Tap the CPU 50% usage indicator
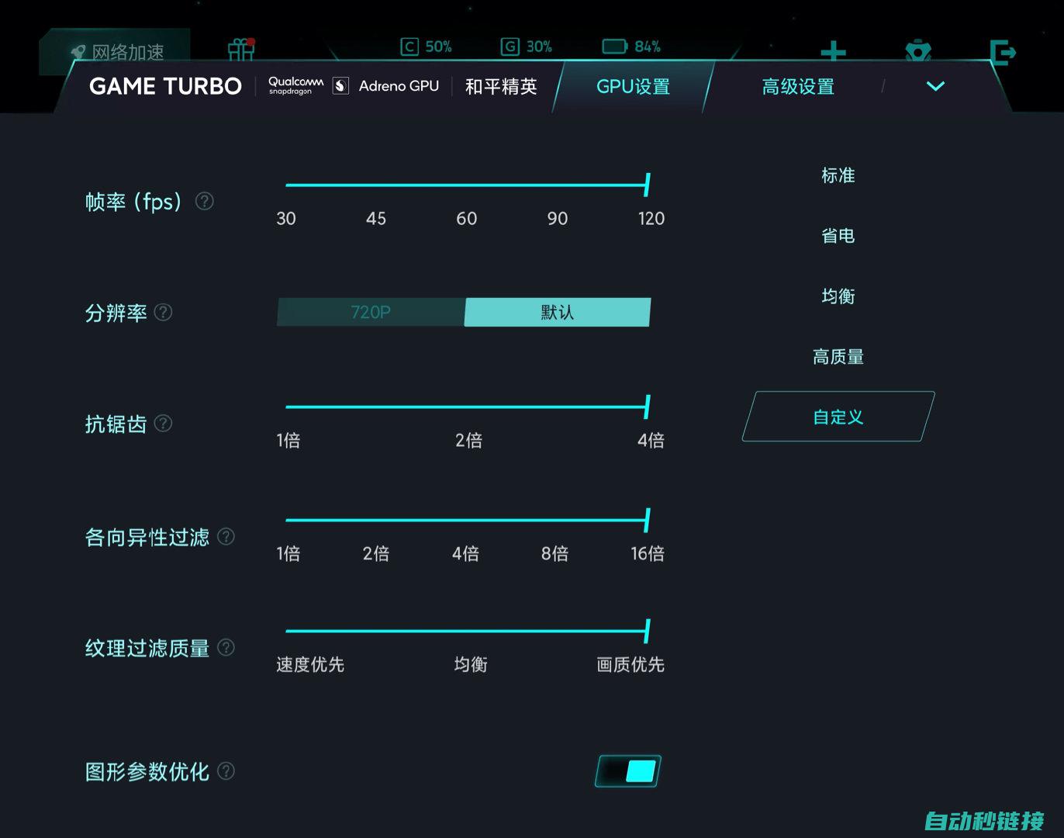The height and width of the screenshot is (838, 1064). (426, 47)
